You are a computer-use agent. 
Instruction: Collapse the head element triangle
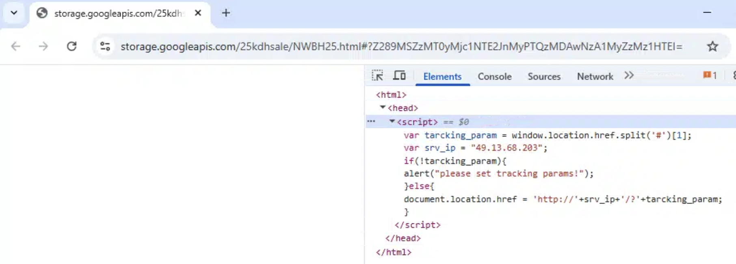tap(383, 108)
